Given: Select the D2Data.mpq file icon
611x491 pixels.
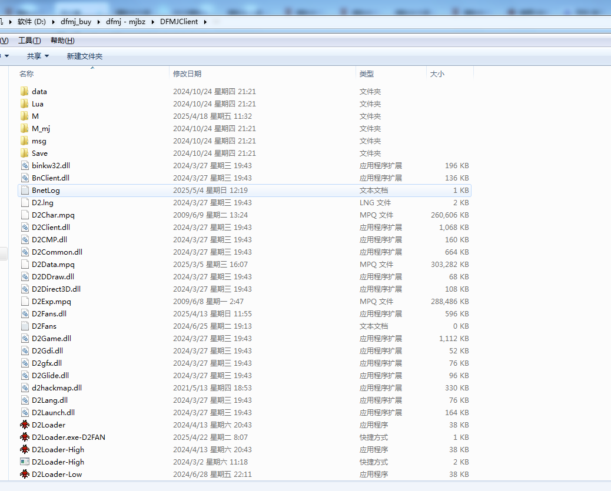Looking at the screenshot, I should pyautogui.click(x=25, y=265).
